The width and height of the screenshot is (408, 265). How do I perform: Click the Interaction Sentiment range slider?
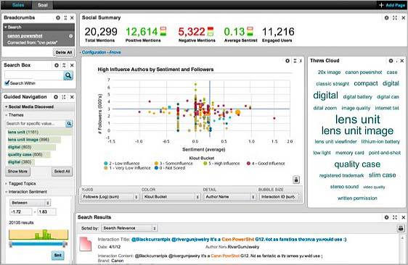[38, 244]
